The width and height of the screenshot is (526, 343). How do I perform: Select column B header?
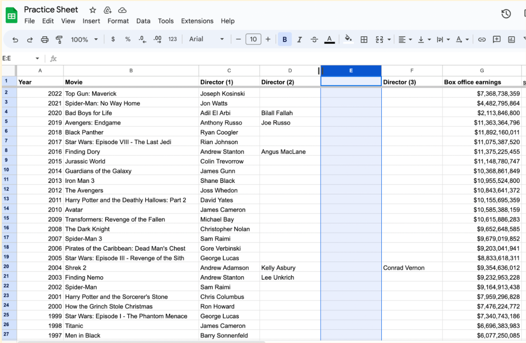131,71
